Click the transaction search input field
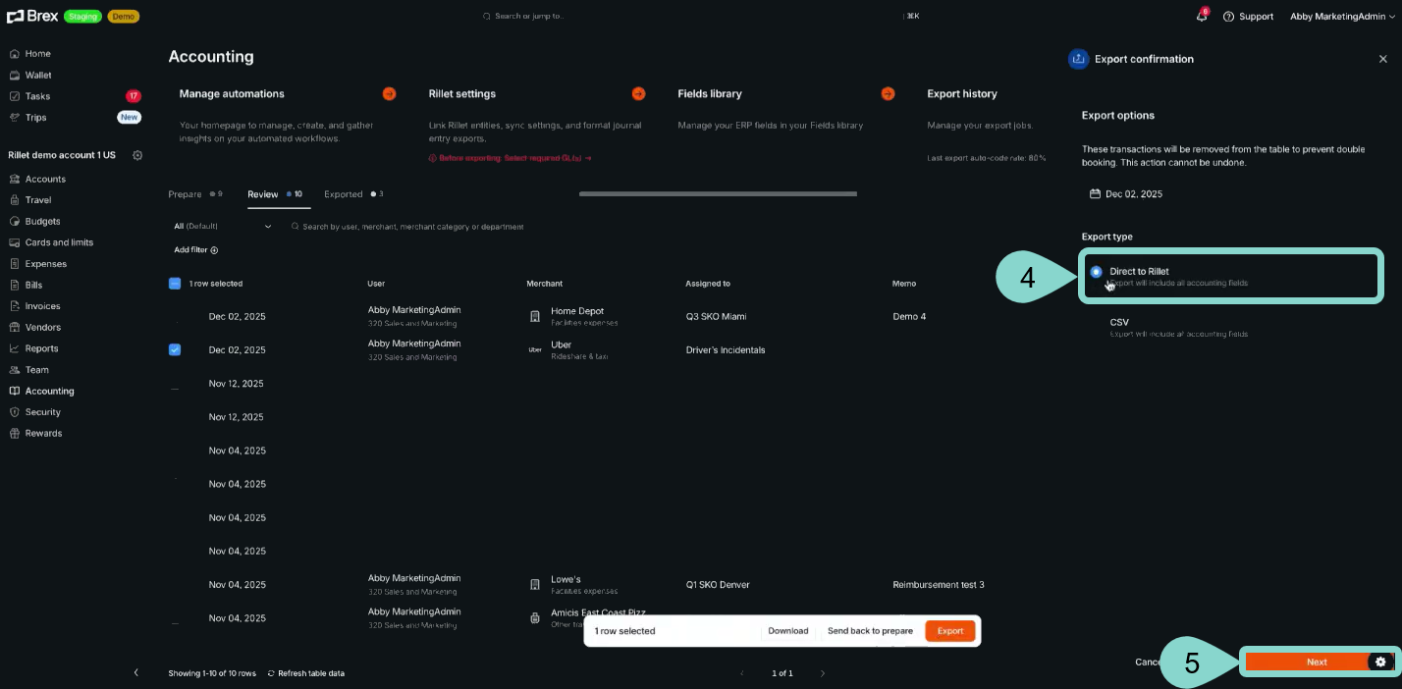Viewport: 1402px width, 689px height. [412, 227]
